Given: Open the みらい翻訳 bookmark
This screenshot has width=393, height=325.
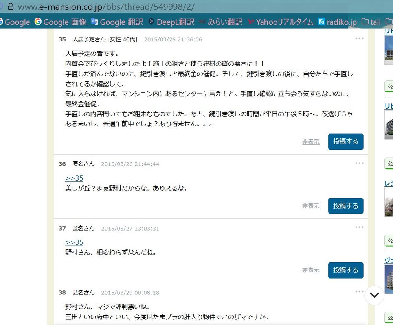Looking at the screenshot, I should tap(221, 22).
